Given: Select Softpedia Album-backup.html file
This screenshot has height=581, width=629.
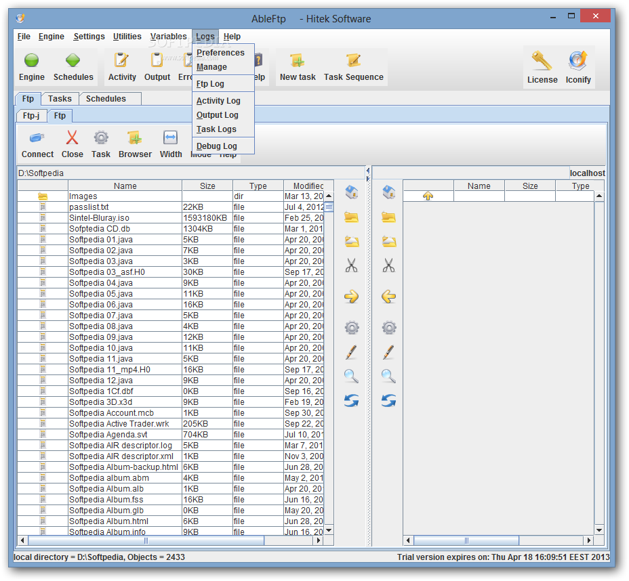Looking at the screenshot, I should pyautogui.click(x=171, y=467).
